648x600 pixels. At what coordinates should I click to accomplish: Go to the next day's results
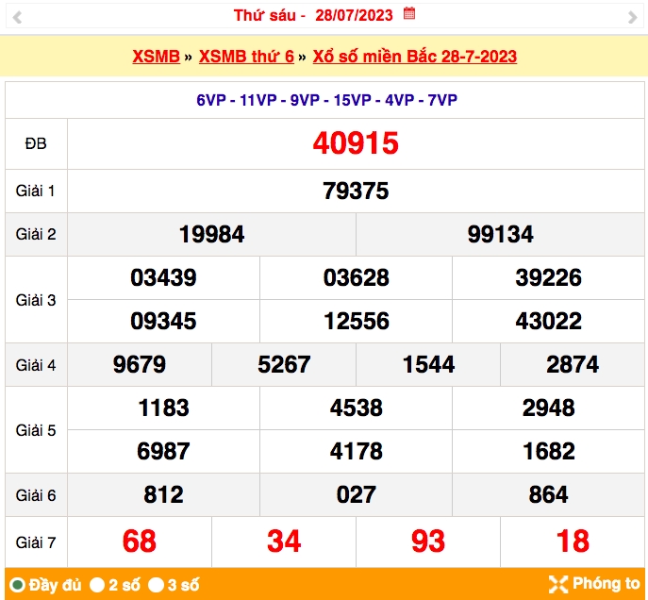[632, 17]
